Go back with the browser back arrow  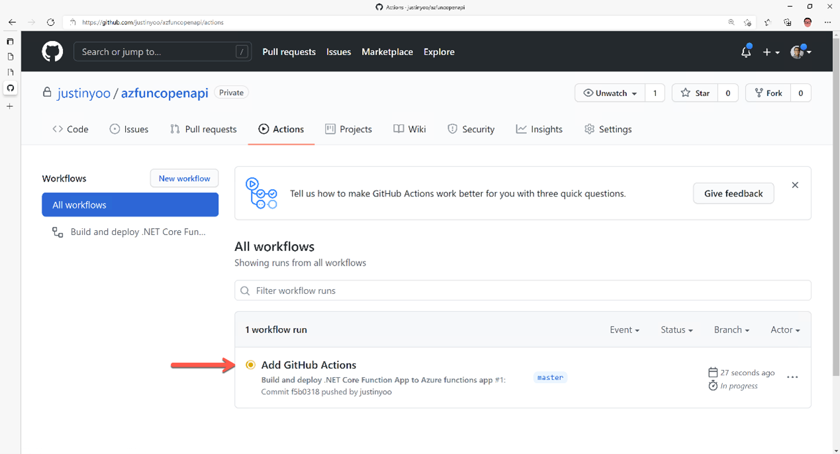coord(12,22)
